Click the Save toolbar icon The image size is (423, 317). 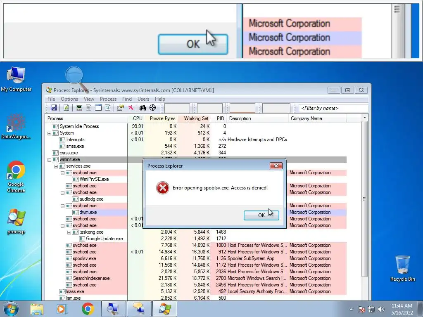[x=54, y=108]
